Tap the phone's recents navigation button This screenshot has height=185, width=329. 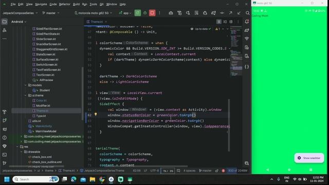(x=310, y=170)
